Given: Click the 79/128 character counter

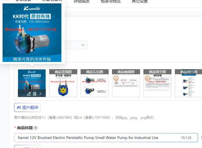Looking at the screenshot, I should (x=186, y=138).
